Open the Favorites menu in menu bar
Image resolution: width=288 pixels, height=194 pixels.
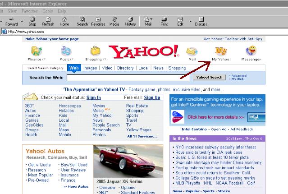coord(30,11)
